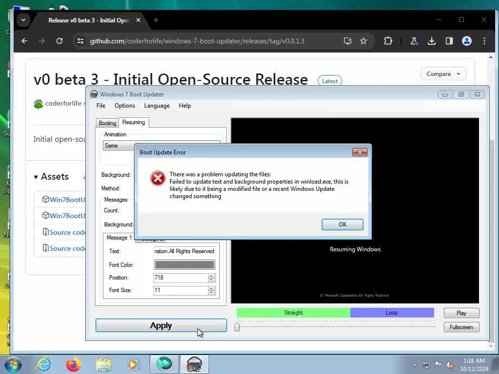Click browser Forward arrow
The width and height of the screenshot is (499, 374).
coord(42,41)
